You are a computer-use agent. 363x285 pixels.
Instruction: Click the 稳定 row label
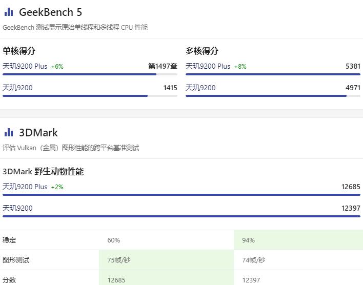9,240
